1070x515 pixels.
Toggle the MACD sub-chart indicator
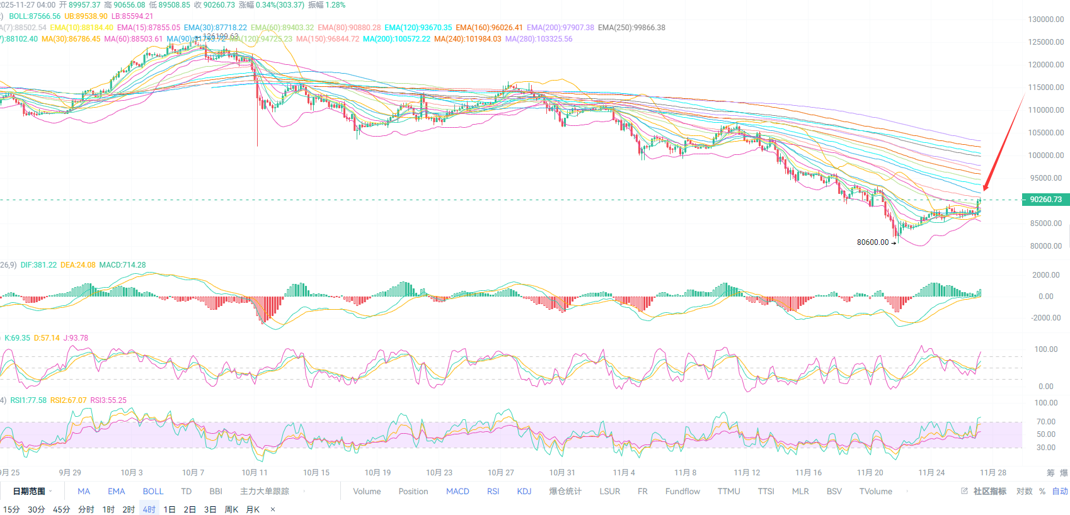[x=457, y=491]
